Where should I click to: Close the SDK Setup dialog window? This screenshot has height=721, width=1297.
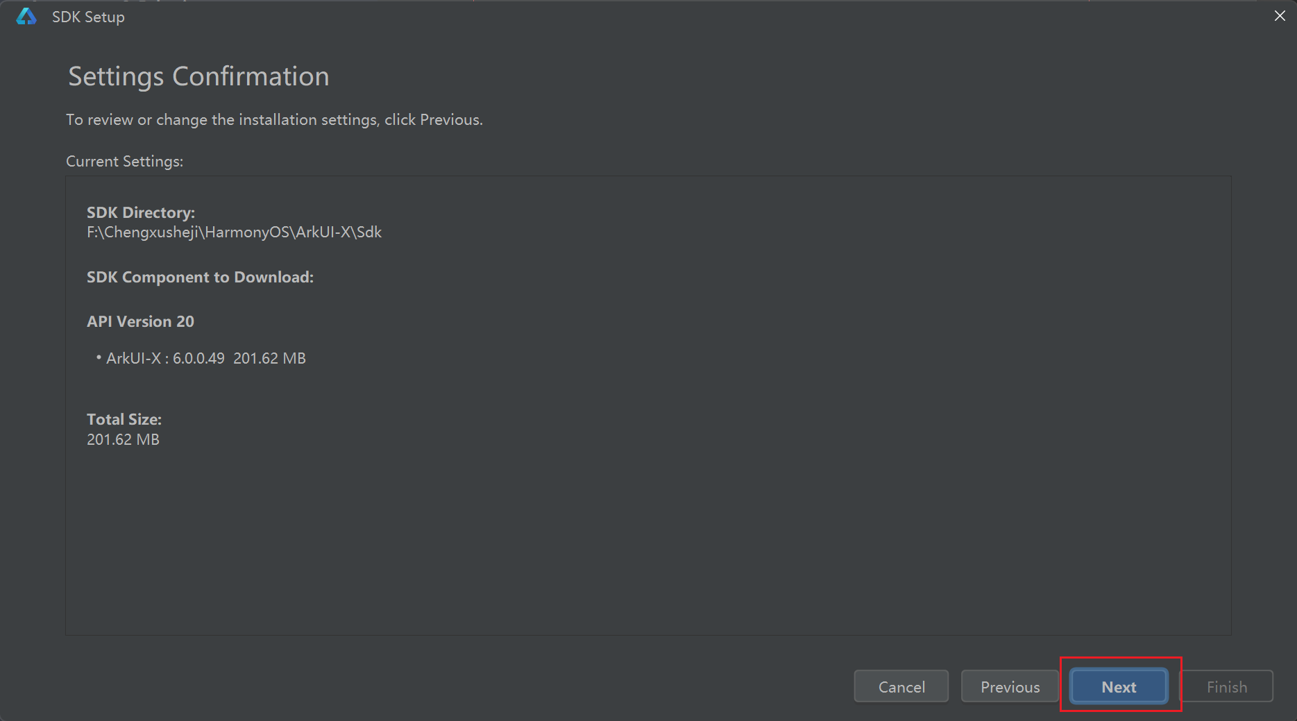(x=1280, y=16)
